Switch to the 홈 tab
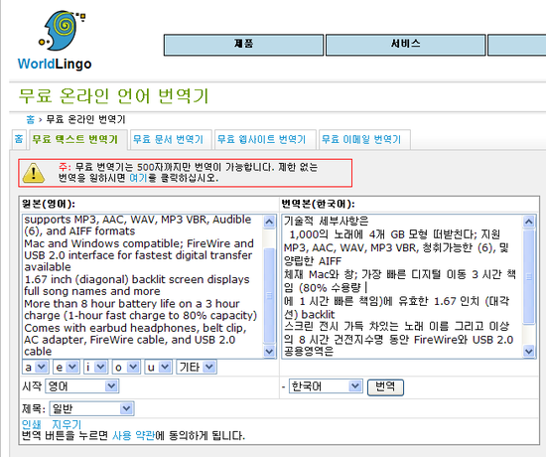The height and width of the screenshot is (457, 546). (x=19, y=139)
